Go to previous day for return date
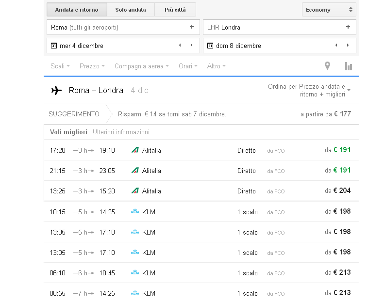This screenshot has height=300, width=368. [x=336, y=46]
